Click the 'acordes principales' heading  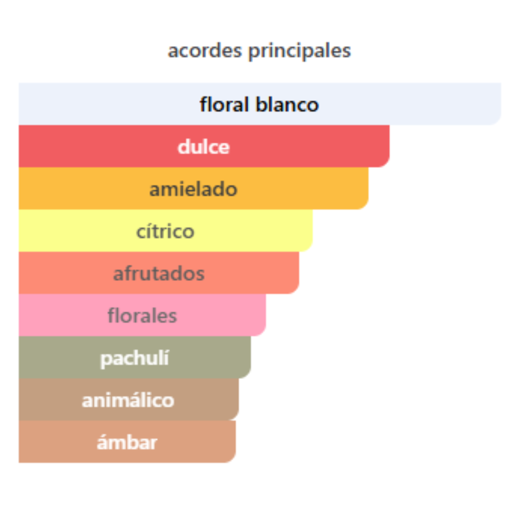259,51
